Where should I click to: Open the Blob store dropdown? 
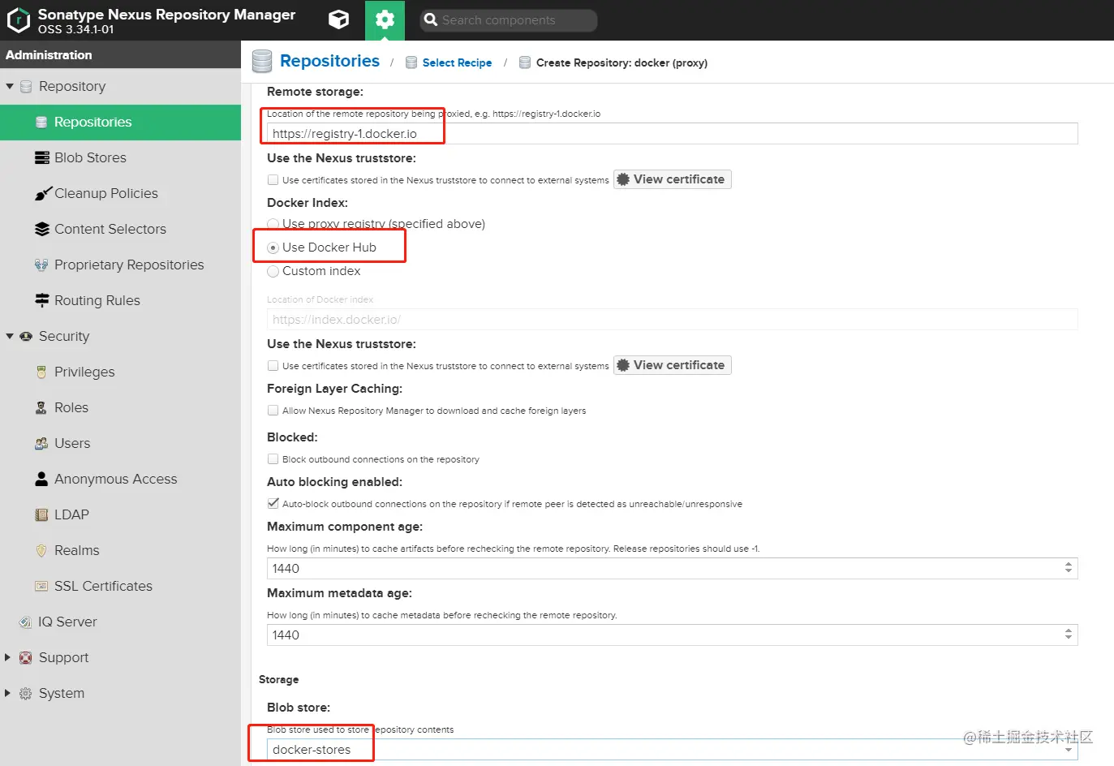tap(1068, 750)
